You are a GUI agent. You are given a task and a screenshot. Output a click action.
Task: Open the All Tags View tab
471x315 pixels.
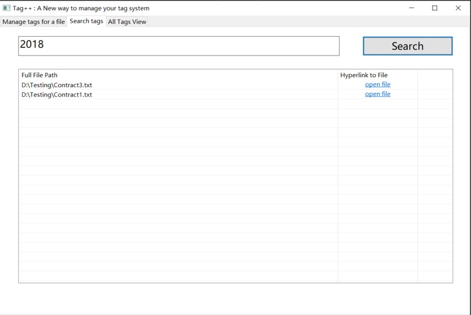[127, 22]
